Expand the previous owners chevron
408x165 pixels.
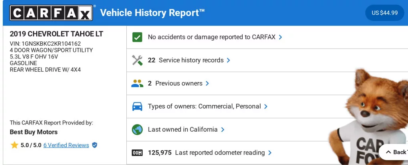pos(207,83)
